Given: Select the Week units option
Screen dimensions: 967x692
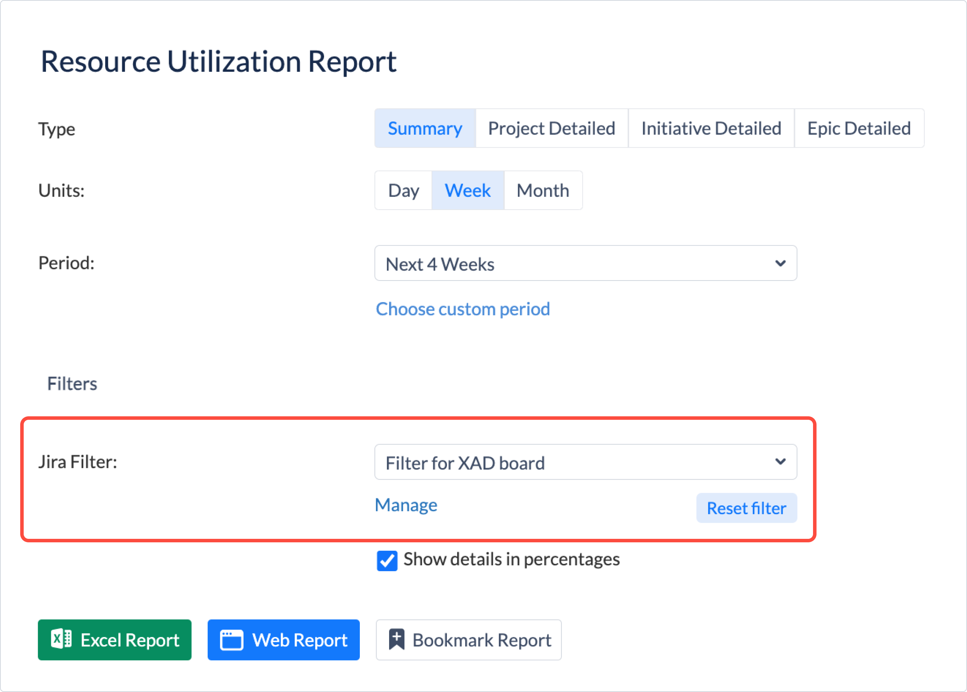Looking at the screenshot, I should 468,190.
